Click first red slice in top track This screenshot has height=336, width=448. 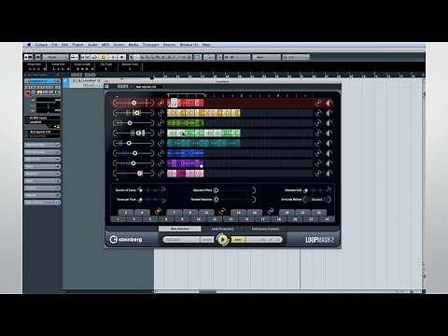[169, 103]
